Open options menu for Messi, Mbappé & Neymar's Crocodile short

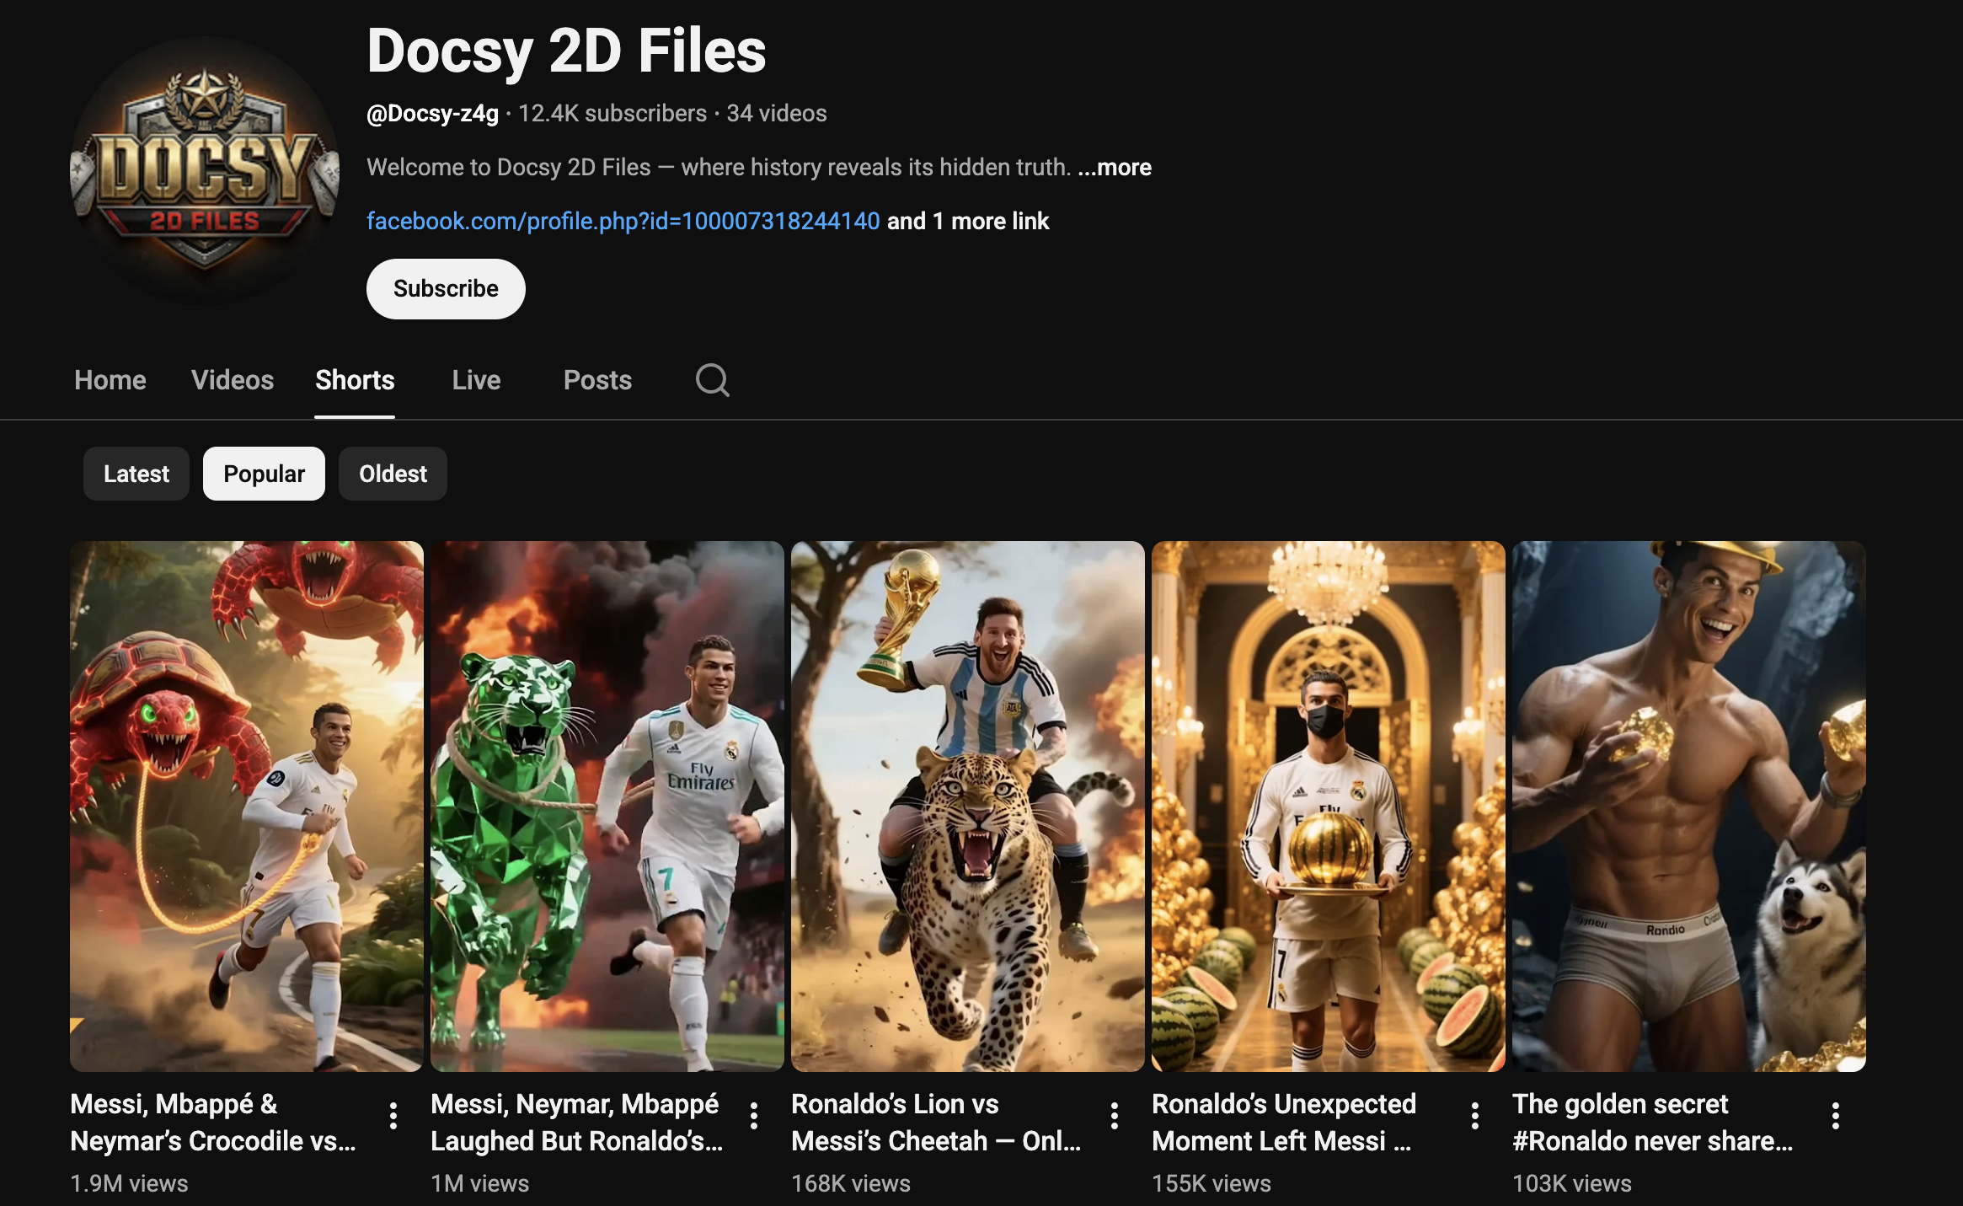[393, 1116]
